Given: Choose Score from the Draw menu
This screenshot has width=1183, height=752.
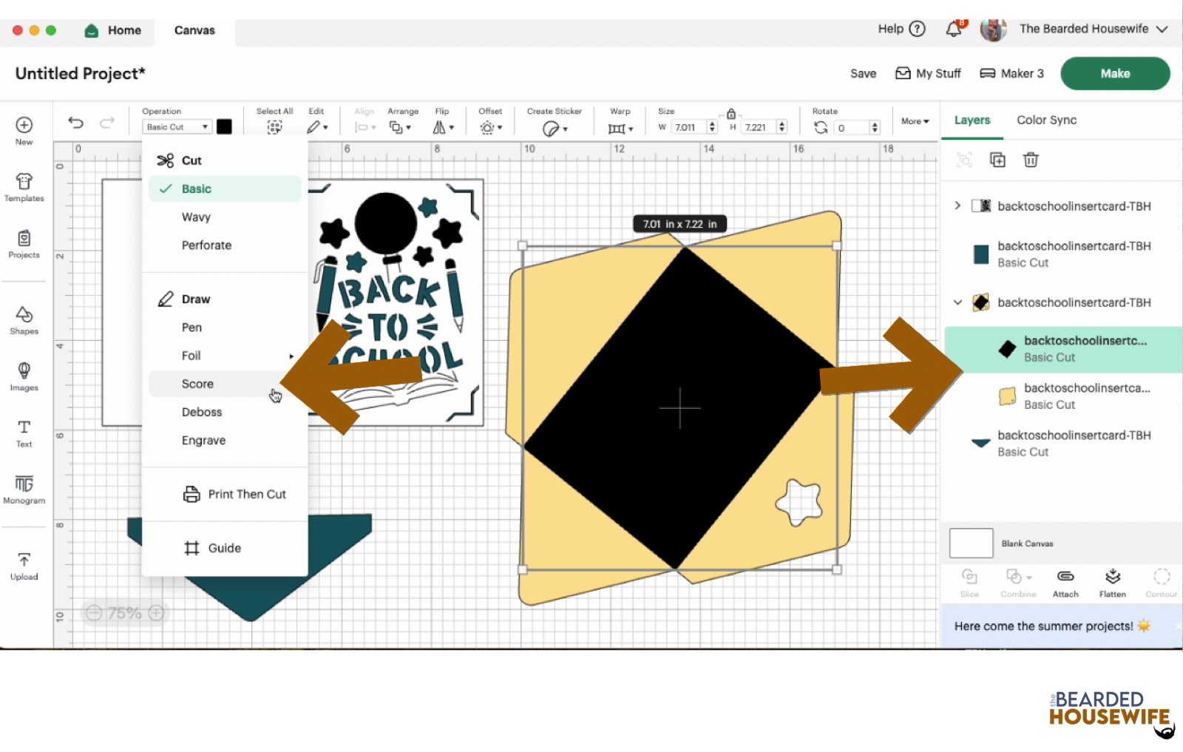Looking at the screenshot, I should coord(197,384).
